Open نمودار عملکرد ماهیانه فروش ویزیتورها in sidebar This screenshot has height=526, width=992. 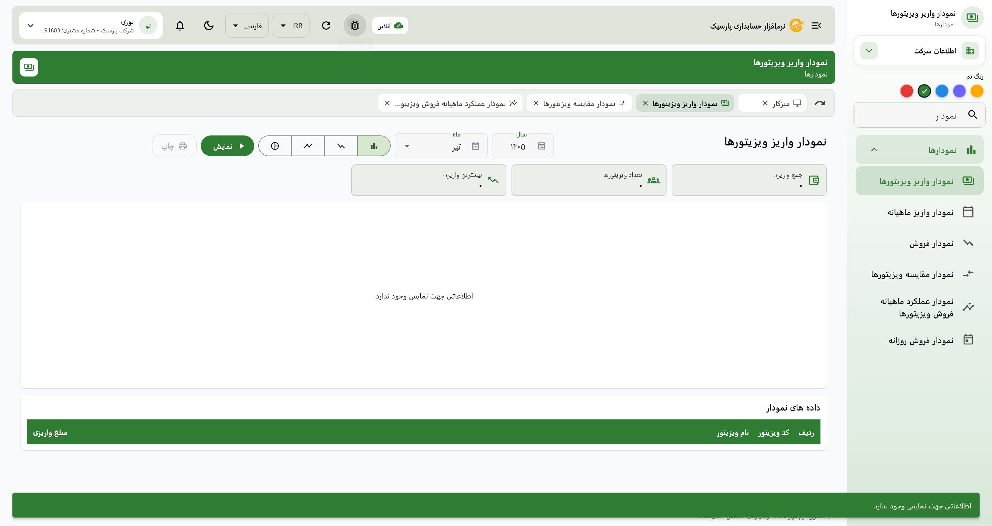point(920,307)
